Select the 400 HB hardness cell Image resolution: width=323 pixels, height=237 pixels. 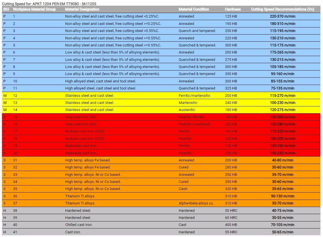point(231,225)
